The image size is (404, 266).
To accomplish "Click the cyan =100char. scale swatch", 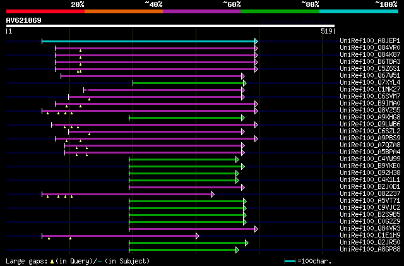I will [x=290, y=262].
